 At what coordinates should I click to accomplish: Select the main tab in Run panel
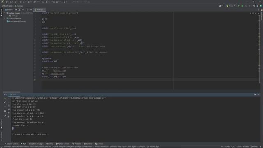pyautogui.click(x=14, y=95)
